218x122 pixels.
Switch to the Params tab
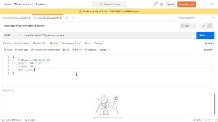(x=7, y=43)
